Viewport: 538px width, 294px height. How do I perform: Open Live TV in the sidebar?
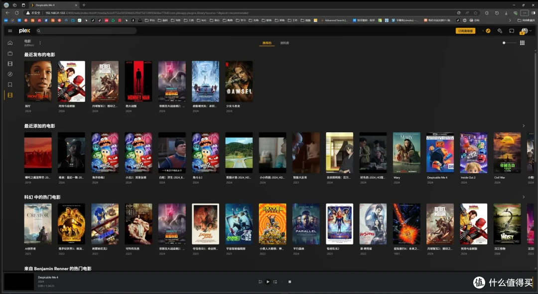(x=10, y=53)
